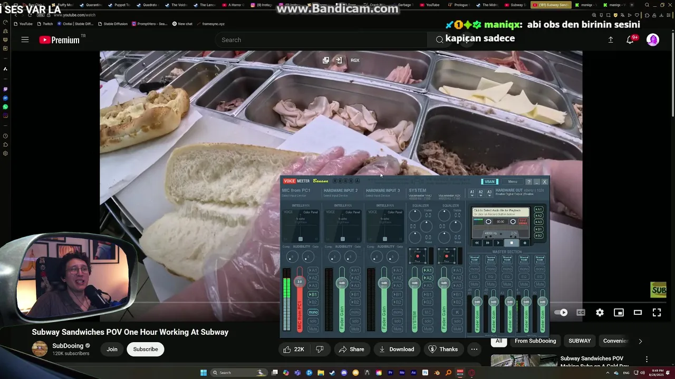Adjust master B2 fader gain knob
The width and height of the screenshot is (675, 379).
(542, 302)
